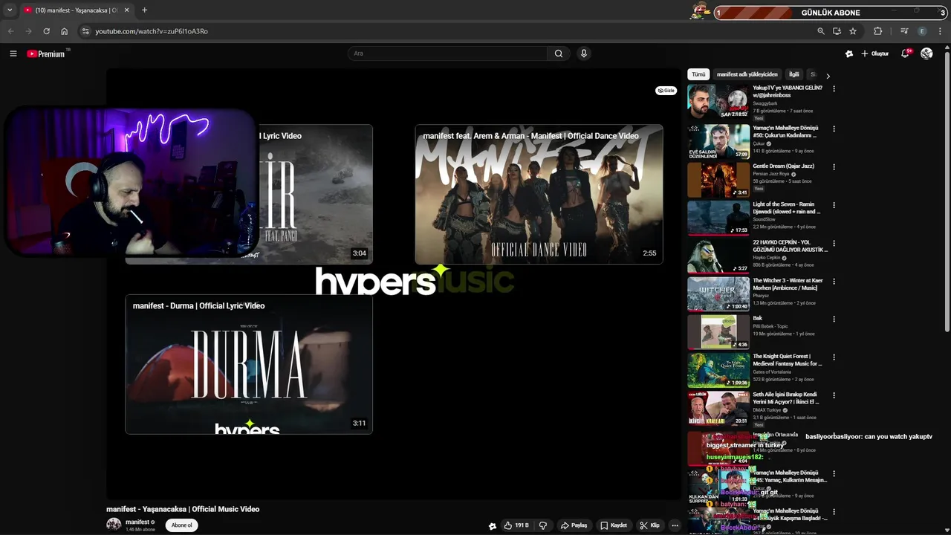This screenshot has height=535, width=951.
Task: View site information icon in address bar
Action: tap(85, 31)
